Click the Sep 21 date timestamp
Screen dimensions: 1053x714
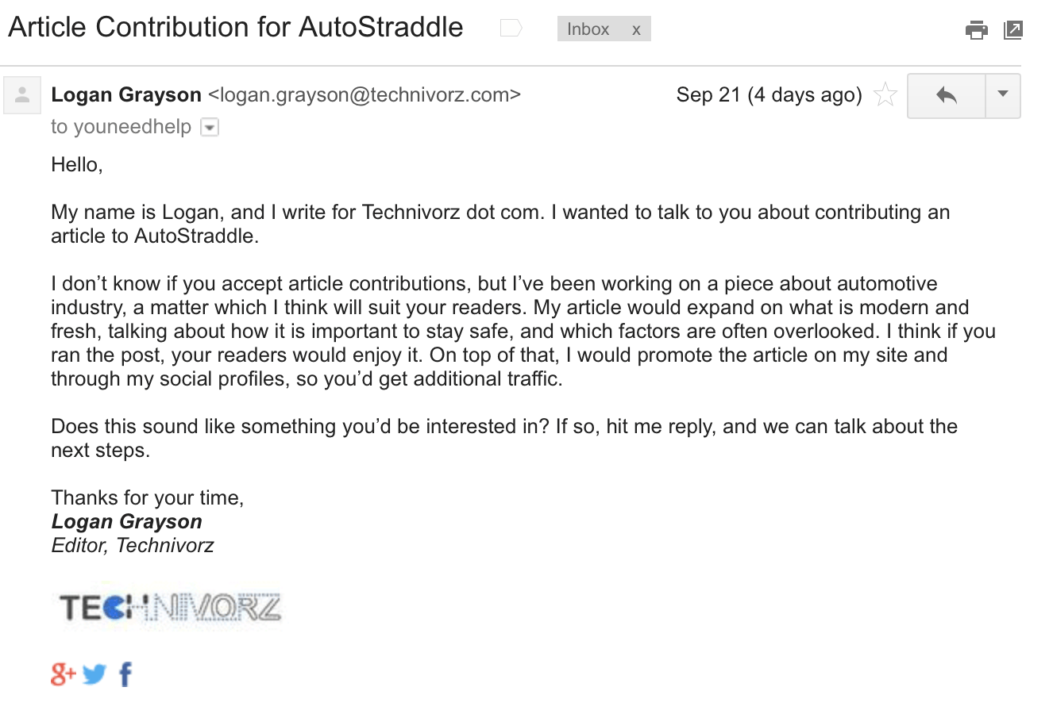click(769, 94)
